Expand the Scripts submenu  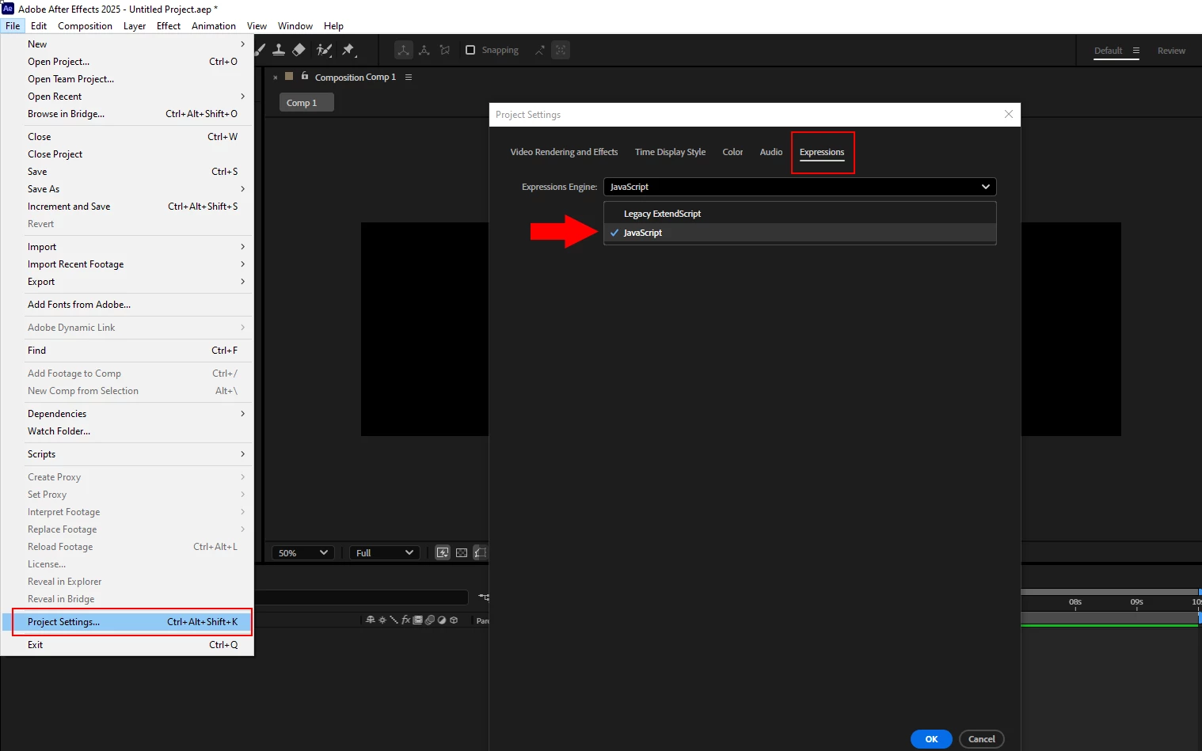coord(127,454)
